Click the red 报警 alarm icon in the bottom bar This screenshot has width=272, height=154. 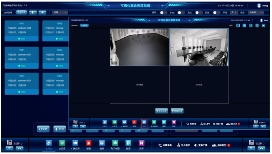point(89,145)
